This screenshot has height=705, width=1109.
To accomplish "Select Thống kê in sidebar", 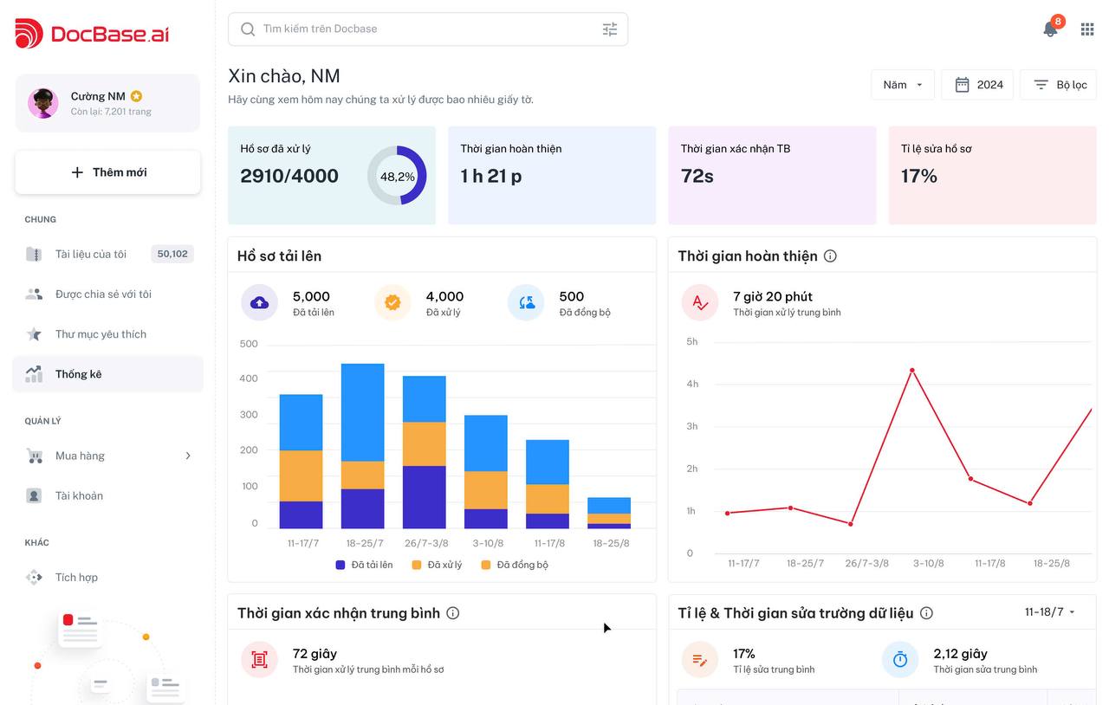I will (x=79, y=374).
